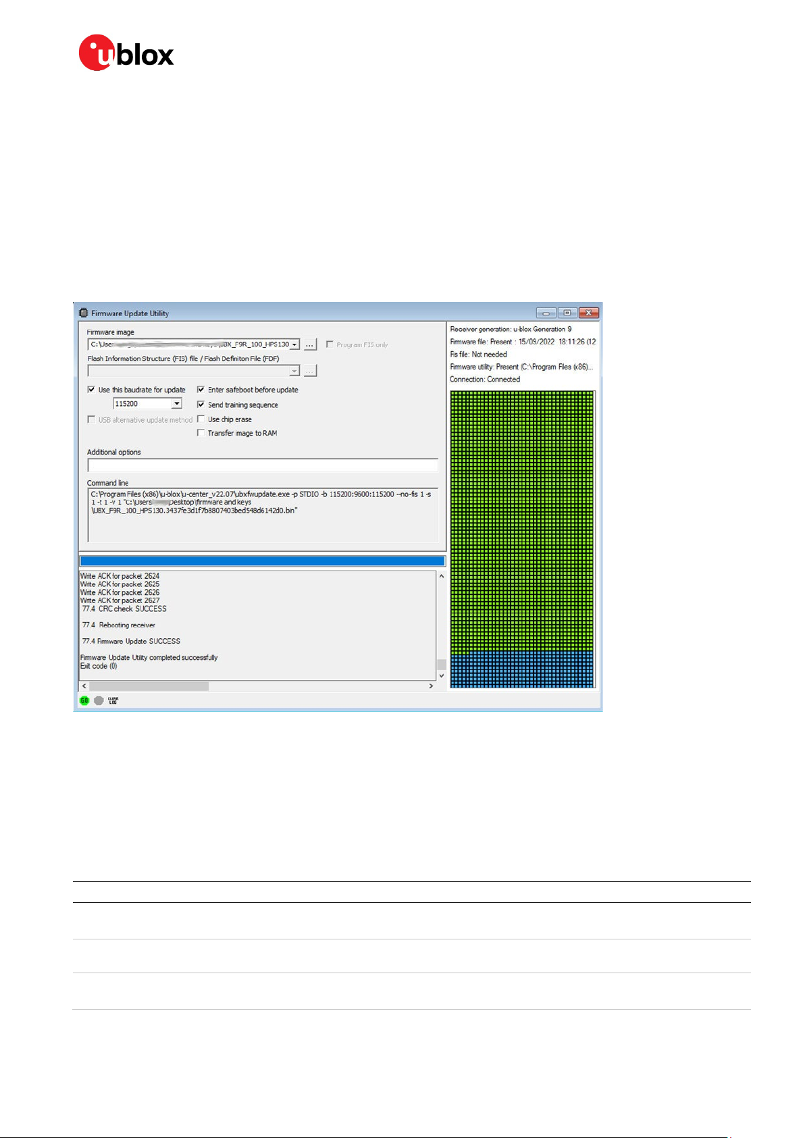Screen dimensions: 805x1138
Task: Click the 'Connection: Connected' status
Action: click(485, 379)
